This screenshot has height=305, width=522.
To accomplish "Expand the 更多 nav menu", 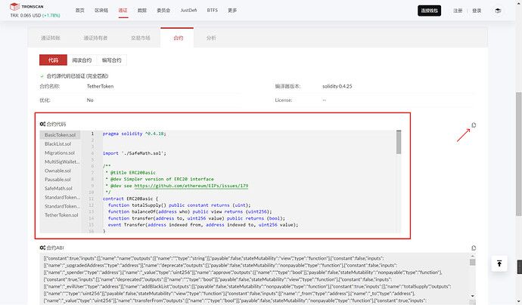I will pos(232,11).
